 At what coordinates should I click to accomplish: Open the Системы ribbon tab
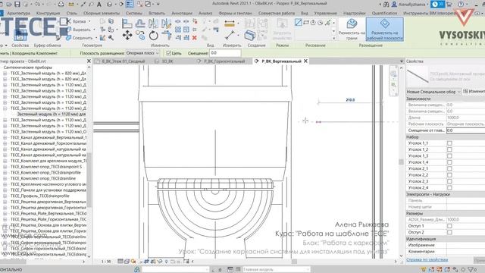134,14
